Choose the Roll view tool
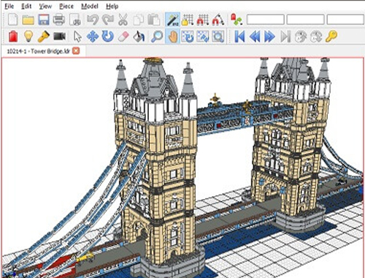The width and height of the screenshot is (365, 278). [203, 37]
